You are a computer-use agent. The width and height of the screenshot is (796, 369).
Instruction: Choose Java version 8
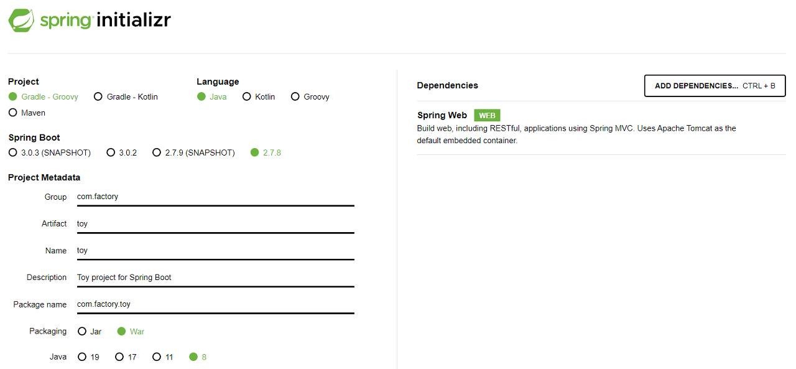coord(198,357)
